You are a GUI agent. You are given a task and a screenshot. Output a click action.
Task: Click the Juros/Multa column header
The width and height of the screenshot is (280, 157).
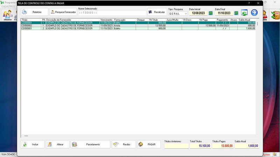pyautogui.click(x=174, y=20)
